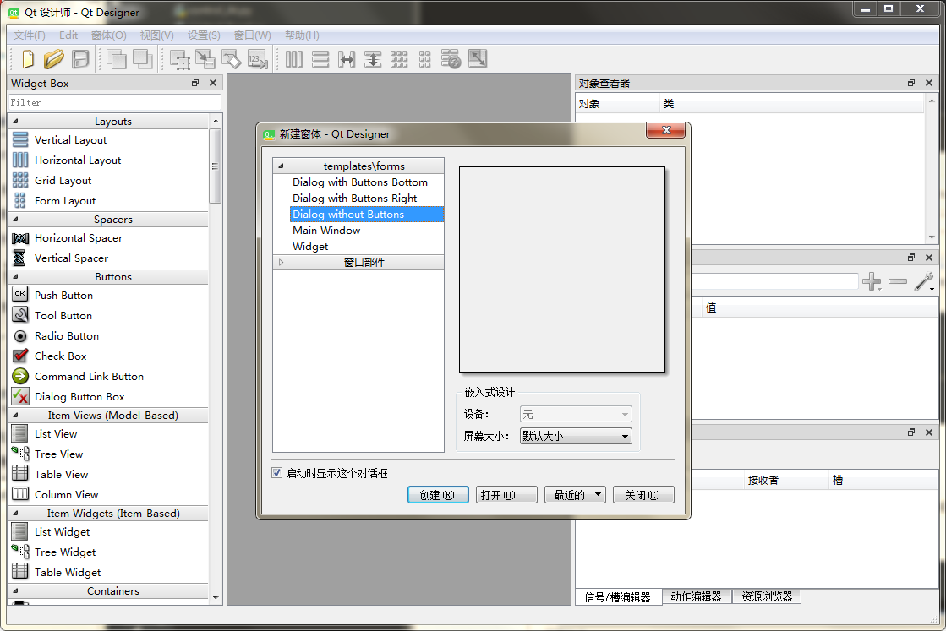Collapse the Layouts category in Widget Box
Viewport: 946px width, 631px height.
pos(15,121)
